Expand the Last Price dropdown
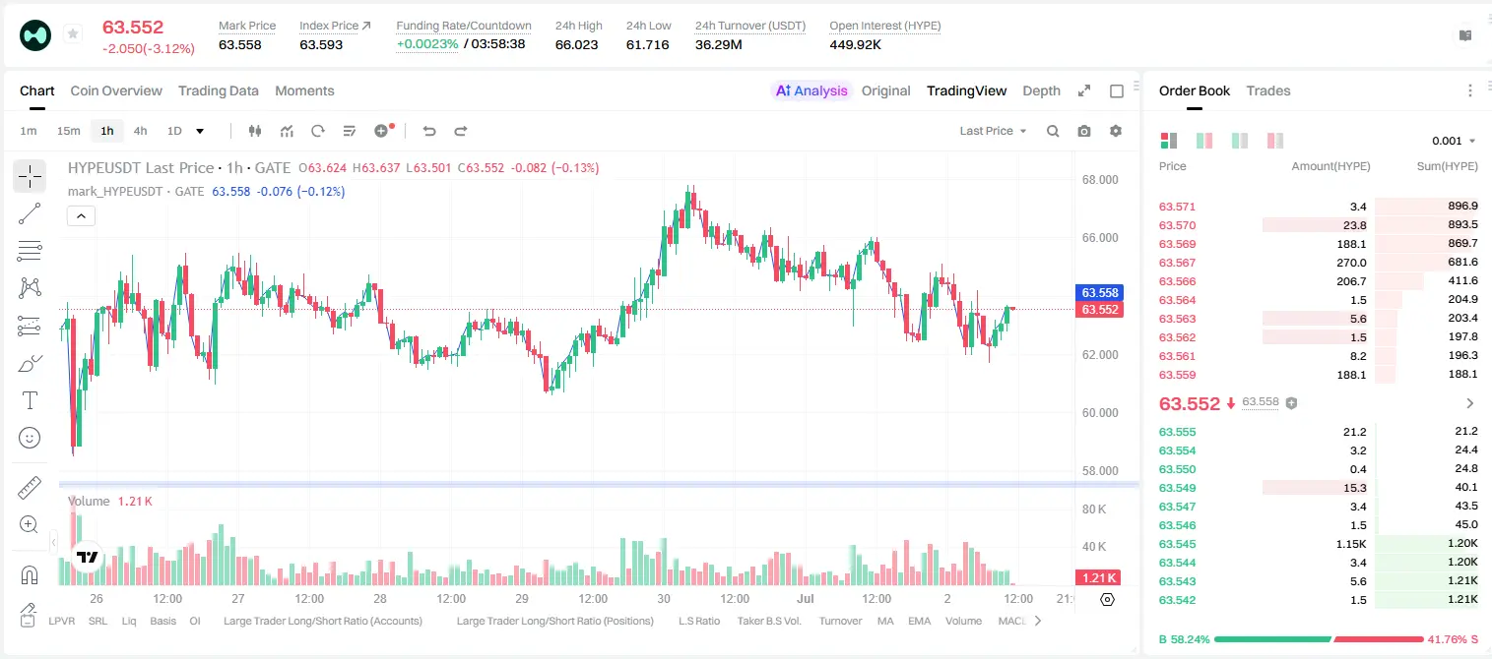The height and width of the screenshot is (659, 1492). (x=993, y=131)
